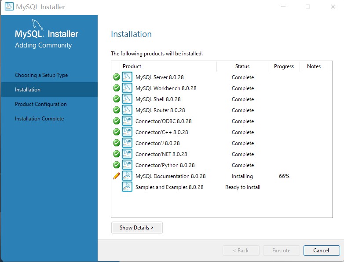Close the MySQL Installer window
Viewport: 344px width, 262px height.
tap(333, 7)
